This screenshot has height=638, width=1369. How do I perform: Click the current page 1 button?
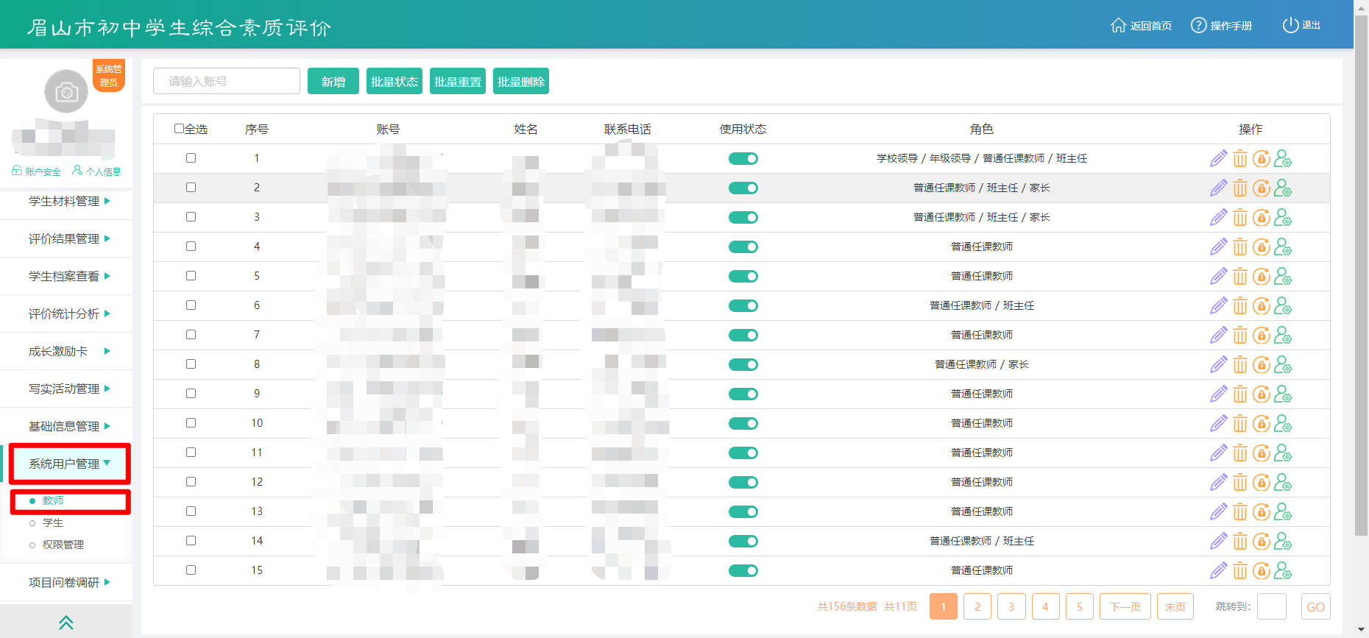944,606
